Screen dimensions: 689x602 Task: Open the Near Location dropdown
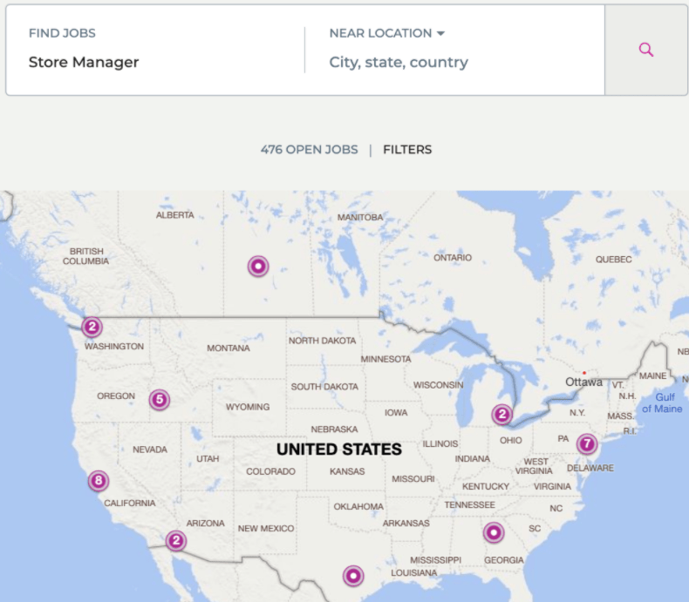pos(440,33)
